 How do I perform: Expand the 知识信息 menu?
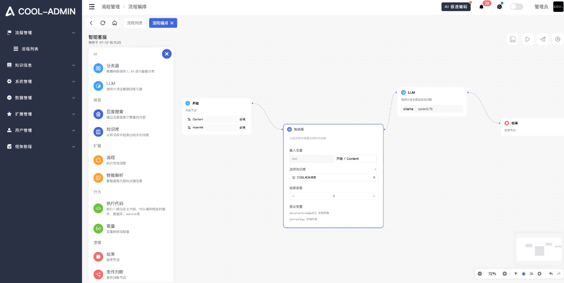(41, 65)
